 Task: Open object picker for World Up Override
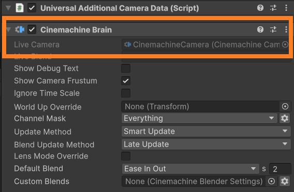tap(285, 106)
